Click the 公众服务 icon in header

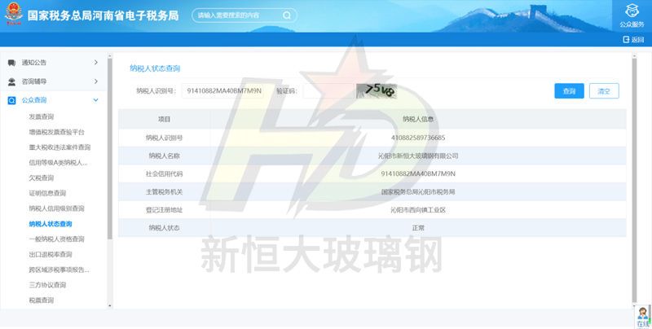click(x=632, y=11)
